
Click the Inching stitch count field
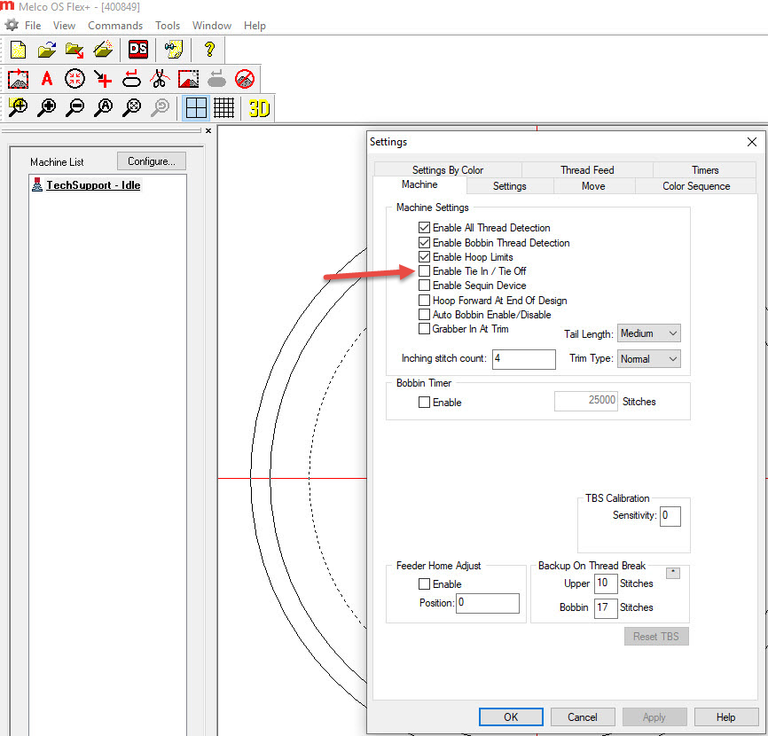tap(523, 359)
